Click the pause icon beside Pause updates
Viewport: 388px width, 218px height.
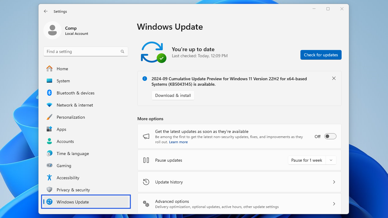tap(146, 160)
